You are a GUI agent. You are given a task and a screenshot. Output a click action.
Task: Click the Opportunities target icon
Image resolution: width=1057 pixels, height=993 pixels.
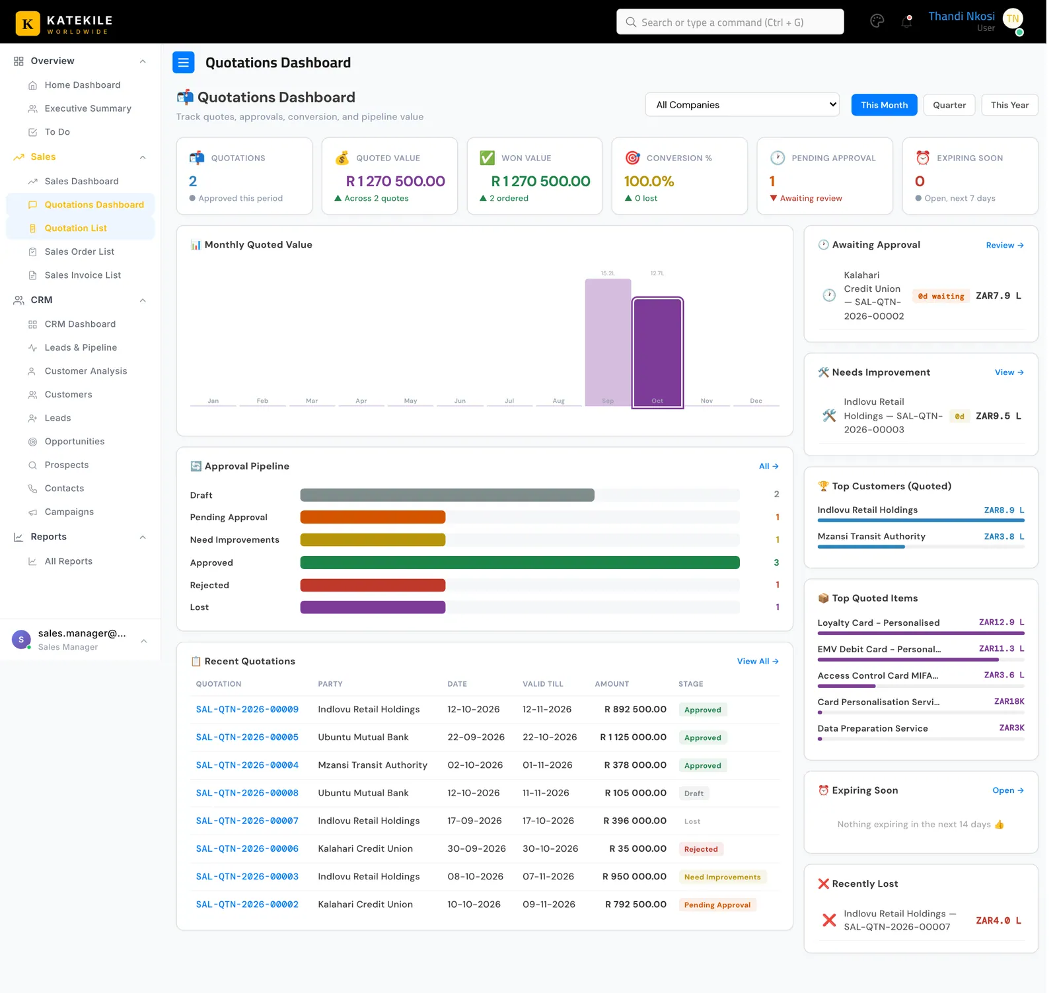[x=32, y=442]
